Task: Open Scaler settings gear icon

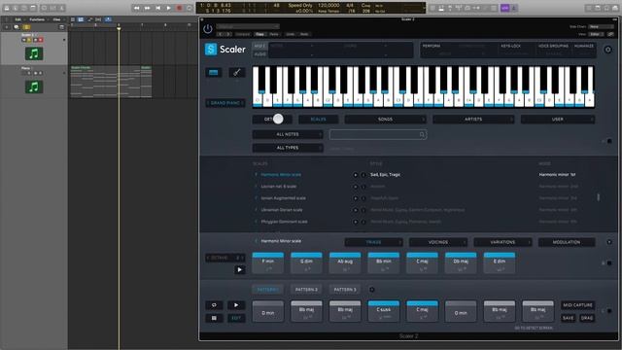Action: 607,50
